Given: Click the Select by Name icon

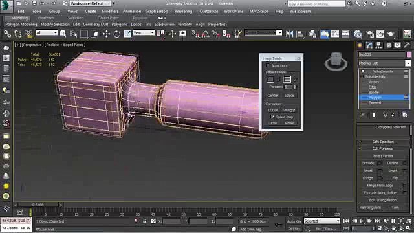Looking at the screenshot, I should [x=73, y=34].
